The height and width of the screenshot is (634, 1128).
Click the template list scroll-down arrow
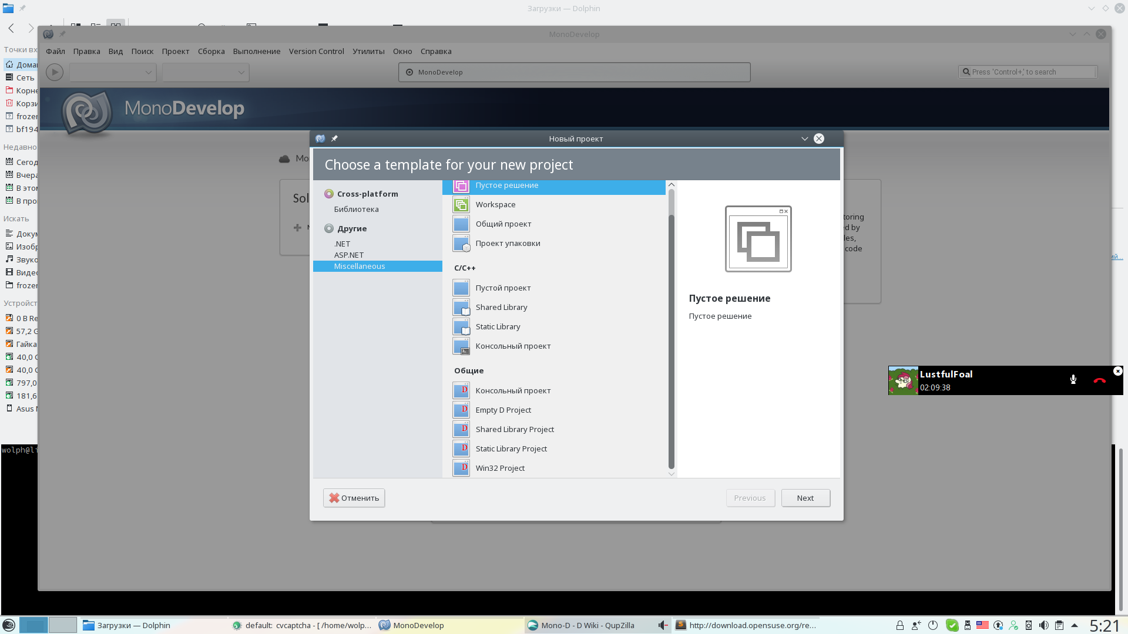pyautogui.click(x=672, y=474)
